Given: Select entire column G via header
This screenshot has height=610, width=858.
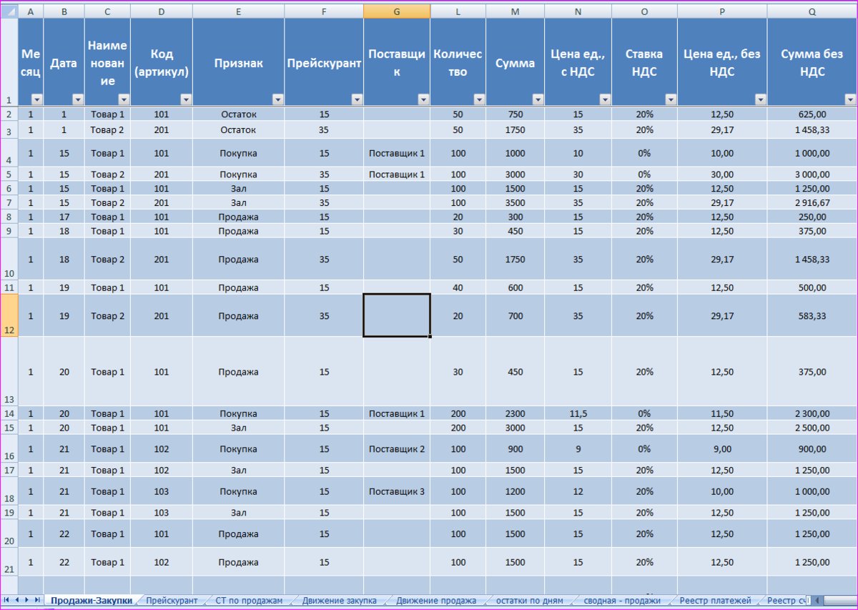Looking at the screenshot, I should point(397,11).
